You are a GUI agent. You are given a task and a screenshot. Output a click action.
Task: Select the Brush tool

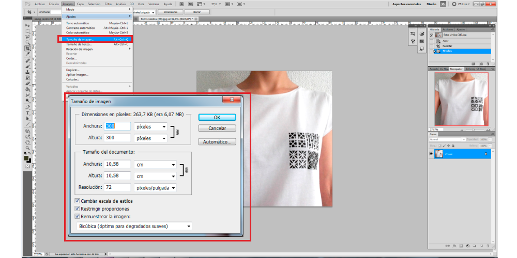click(x=28, y=66)
